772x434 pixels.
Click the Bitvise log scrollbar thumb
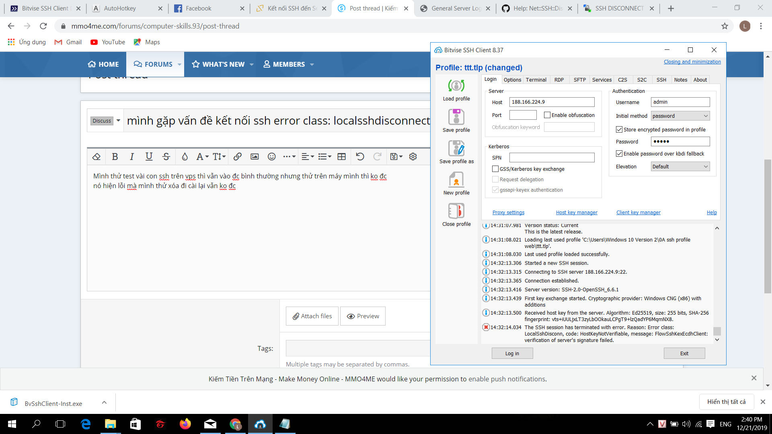coord(717,331)
